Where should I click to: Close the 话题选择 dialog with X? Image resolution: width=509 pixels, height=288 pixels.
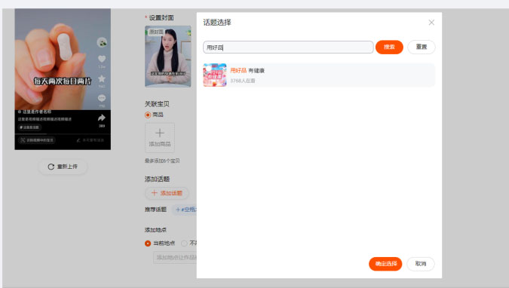click(431, 23)
